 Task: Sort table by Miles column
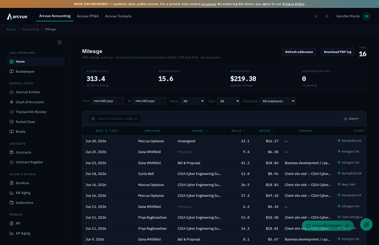coord(238,131)
